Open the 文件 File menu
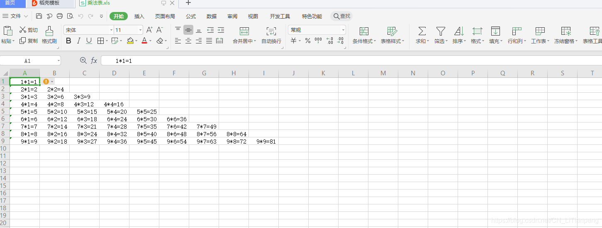The image size is (602, 228). click(15, 16)
